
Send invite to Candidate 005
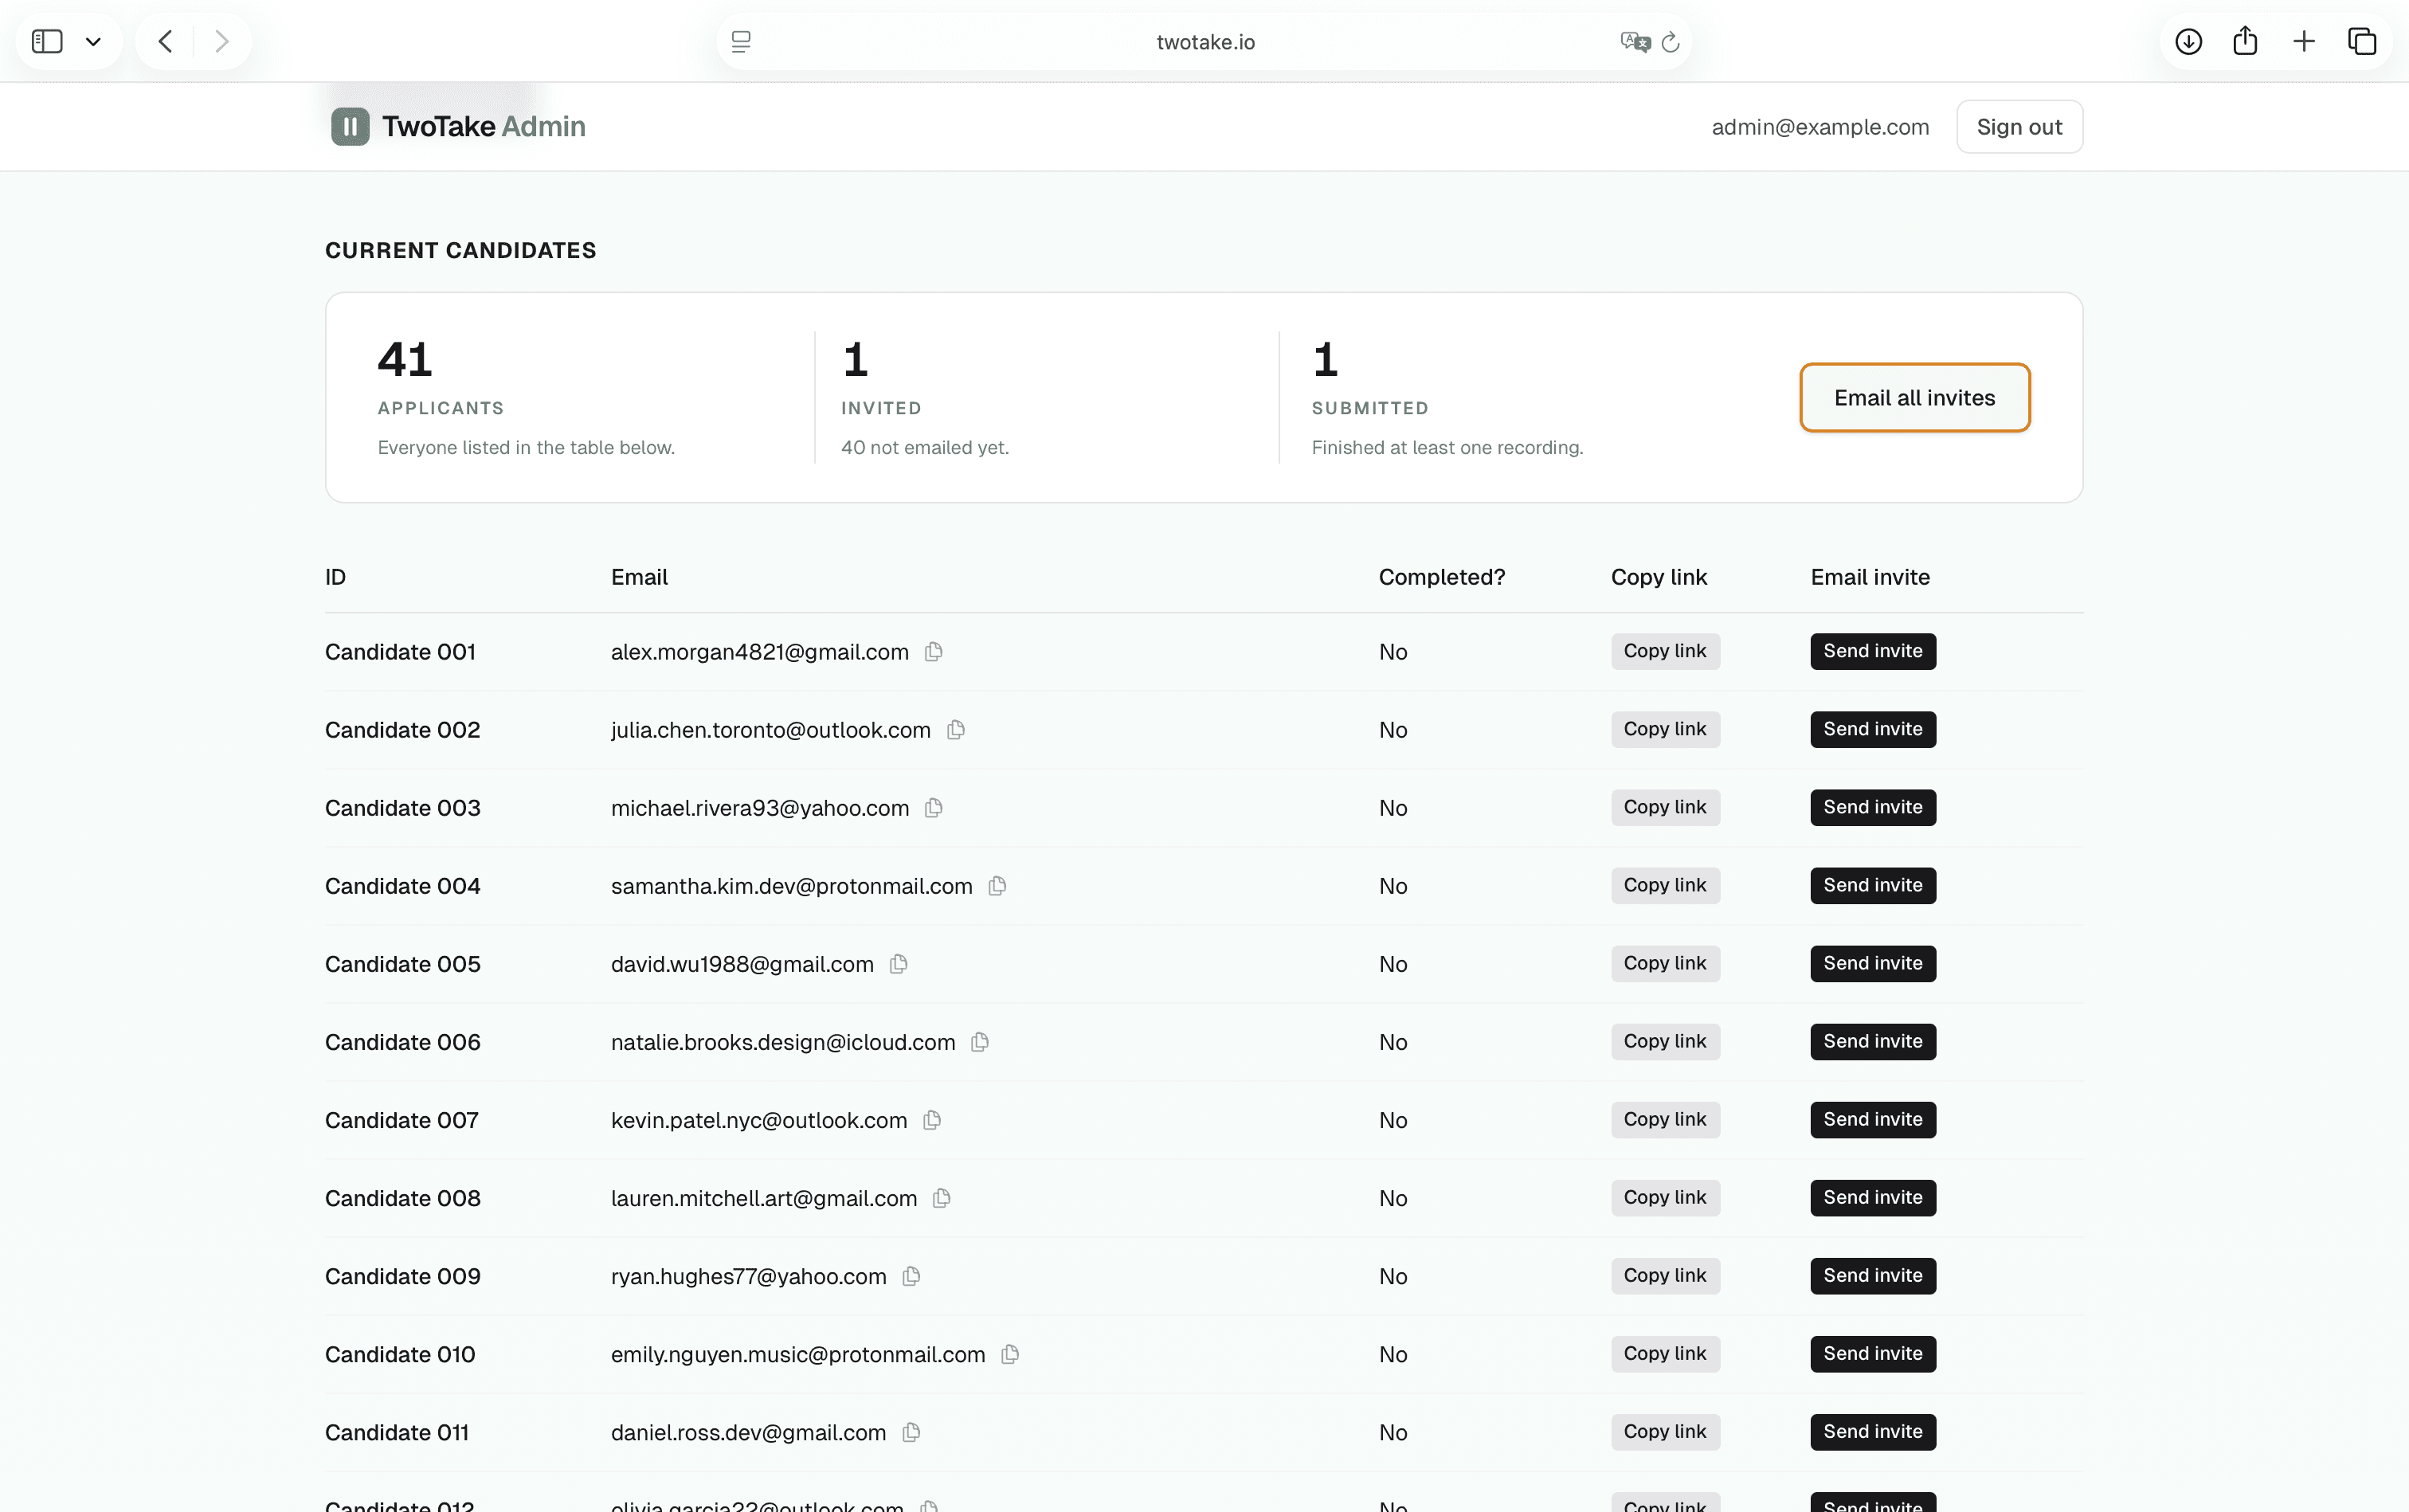[1873, 963]
